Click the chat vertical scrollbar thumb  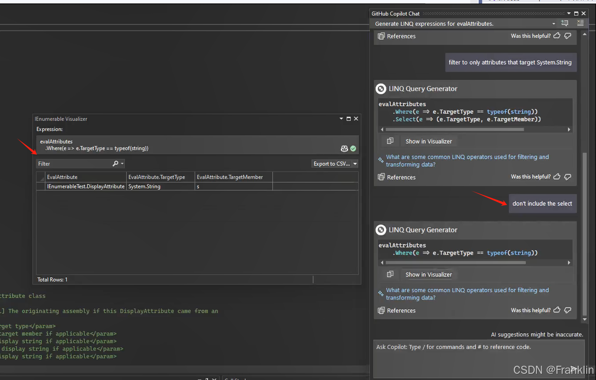point(585,233)
